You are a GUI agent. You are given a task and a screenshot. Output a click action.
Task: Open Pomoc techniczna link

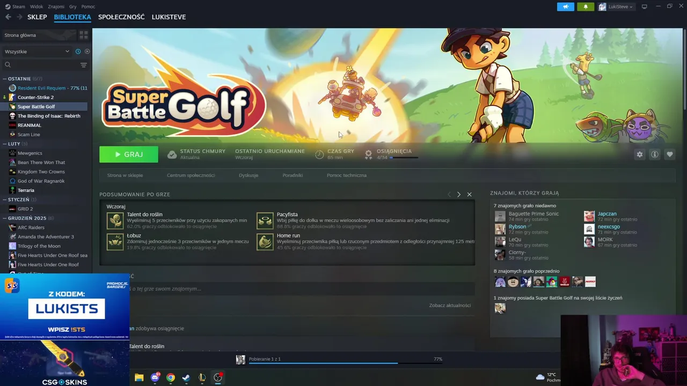[347, 175]
